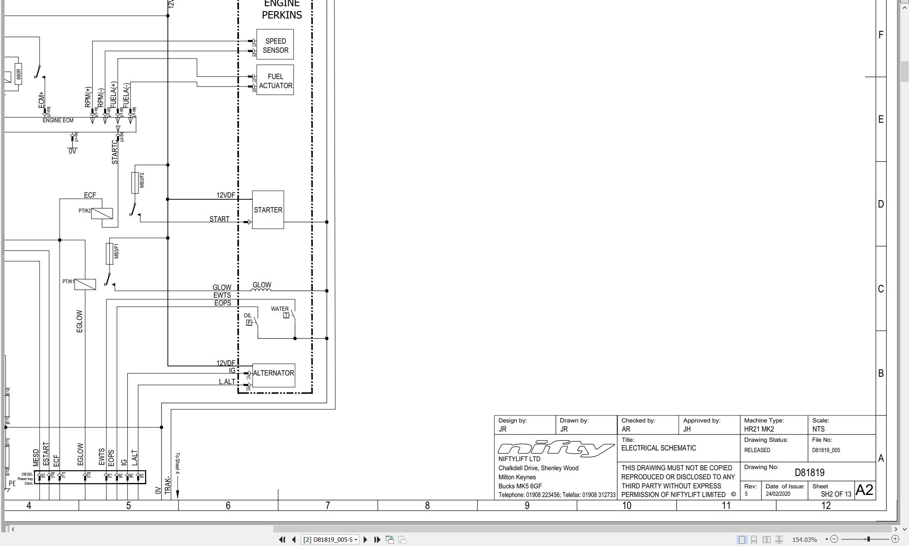Click the zoom out minus button
Screen dimensions: 909x546
[x=834, y=539]
